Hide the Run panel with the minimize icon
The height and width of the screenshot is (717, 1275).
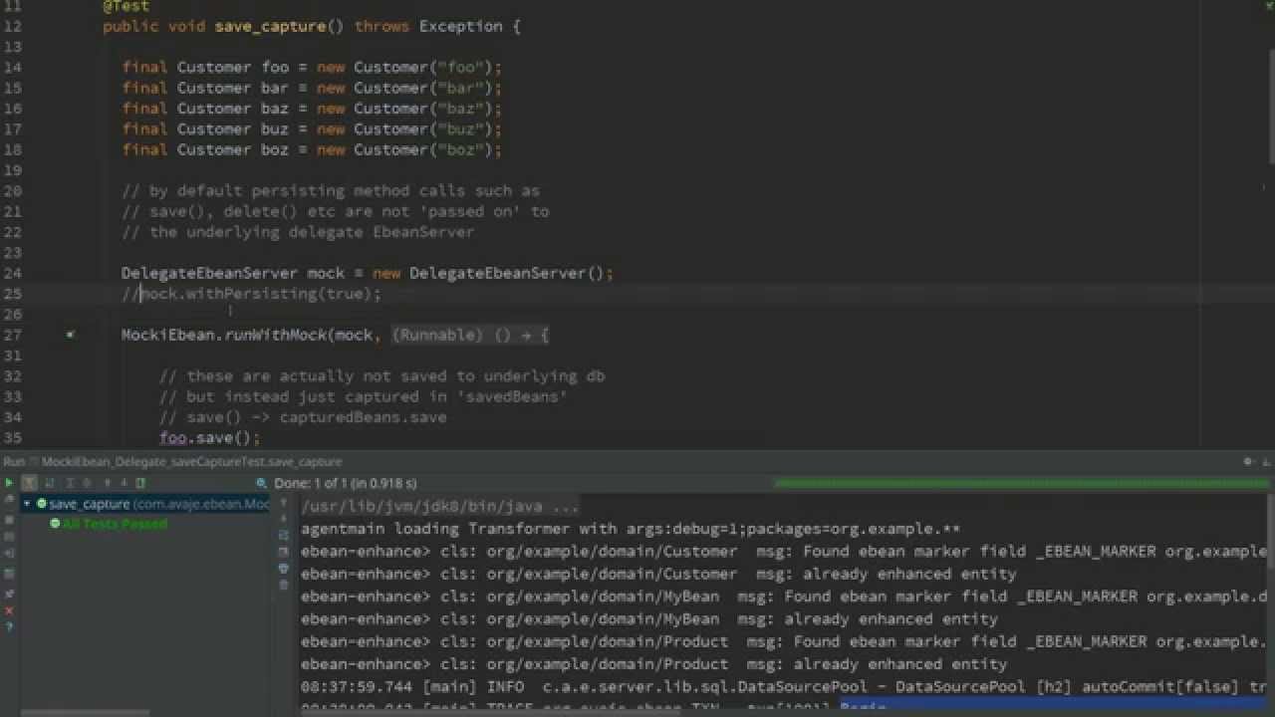point(1265,462)
